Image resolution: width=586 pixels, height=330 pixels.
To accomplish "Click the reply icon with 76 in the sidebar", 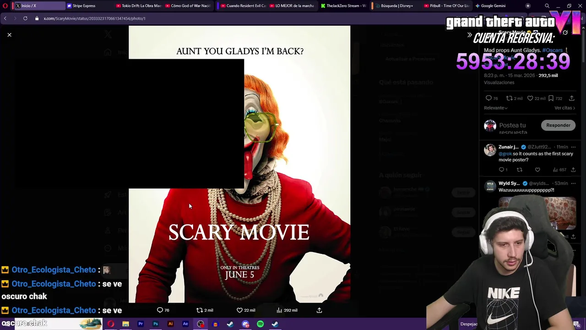I will click(488, 98).
